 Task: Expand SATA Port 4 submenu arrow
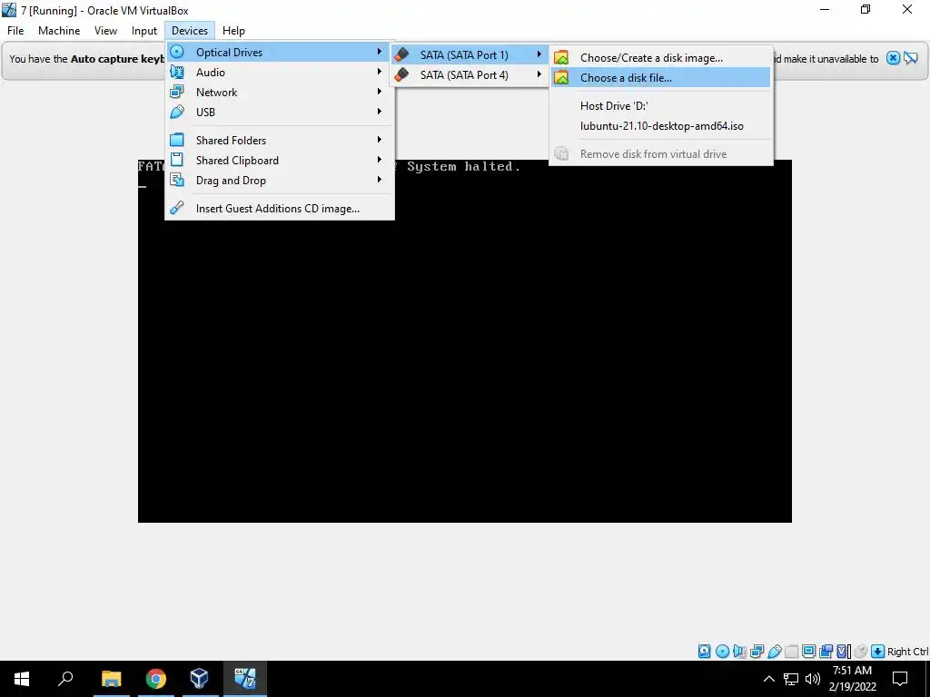[x=539, y=74]
